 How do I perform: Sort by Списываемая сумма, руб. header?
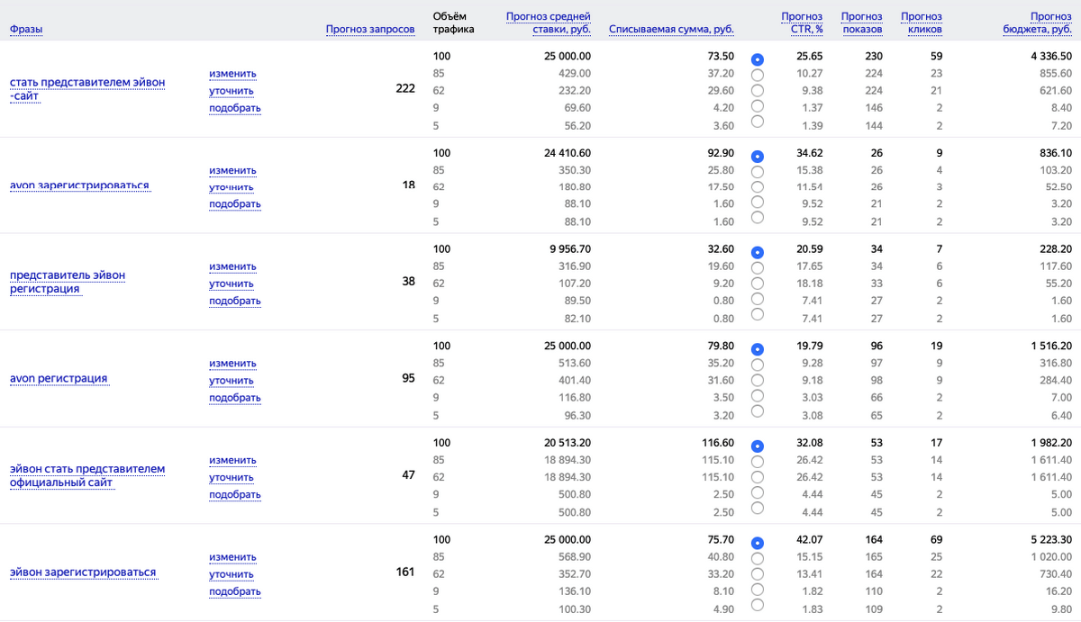click(671, 30)
